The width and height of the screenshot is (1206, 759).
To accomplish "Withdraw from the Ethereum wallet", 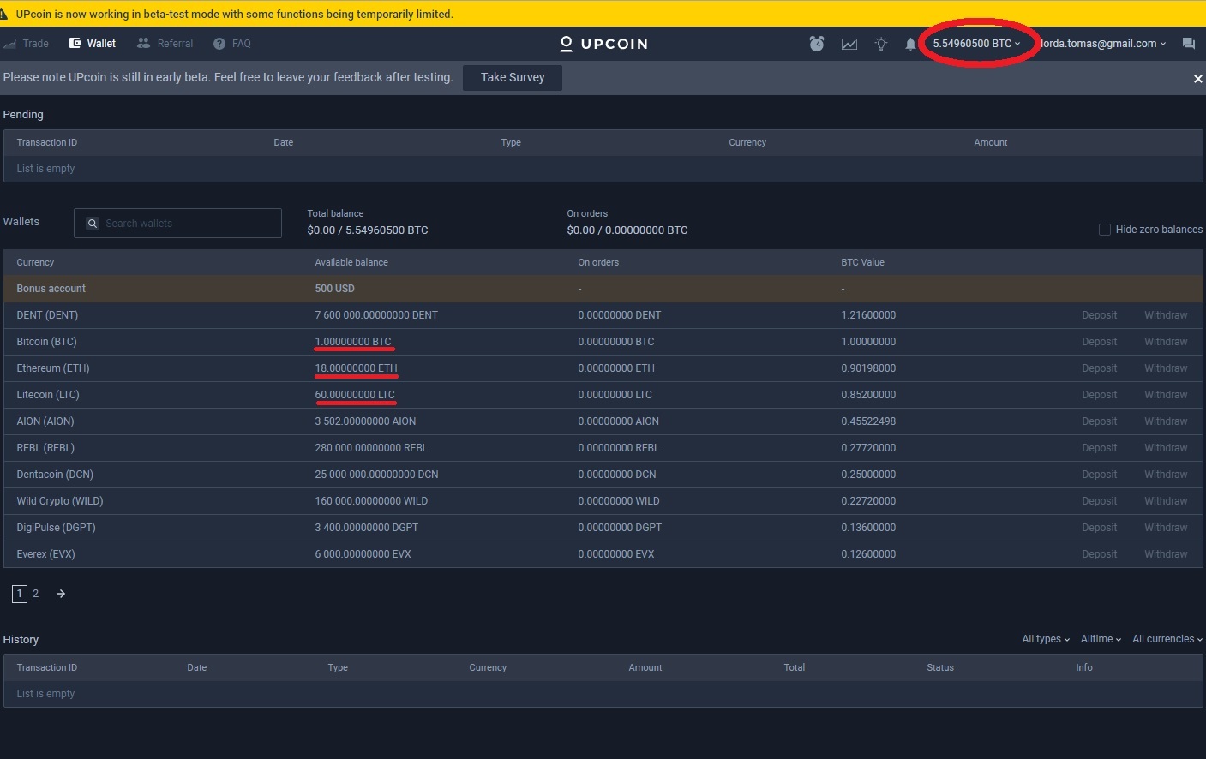I will click(x=1166, y=368).
